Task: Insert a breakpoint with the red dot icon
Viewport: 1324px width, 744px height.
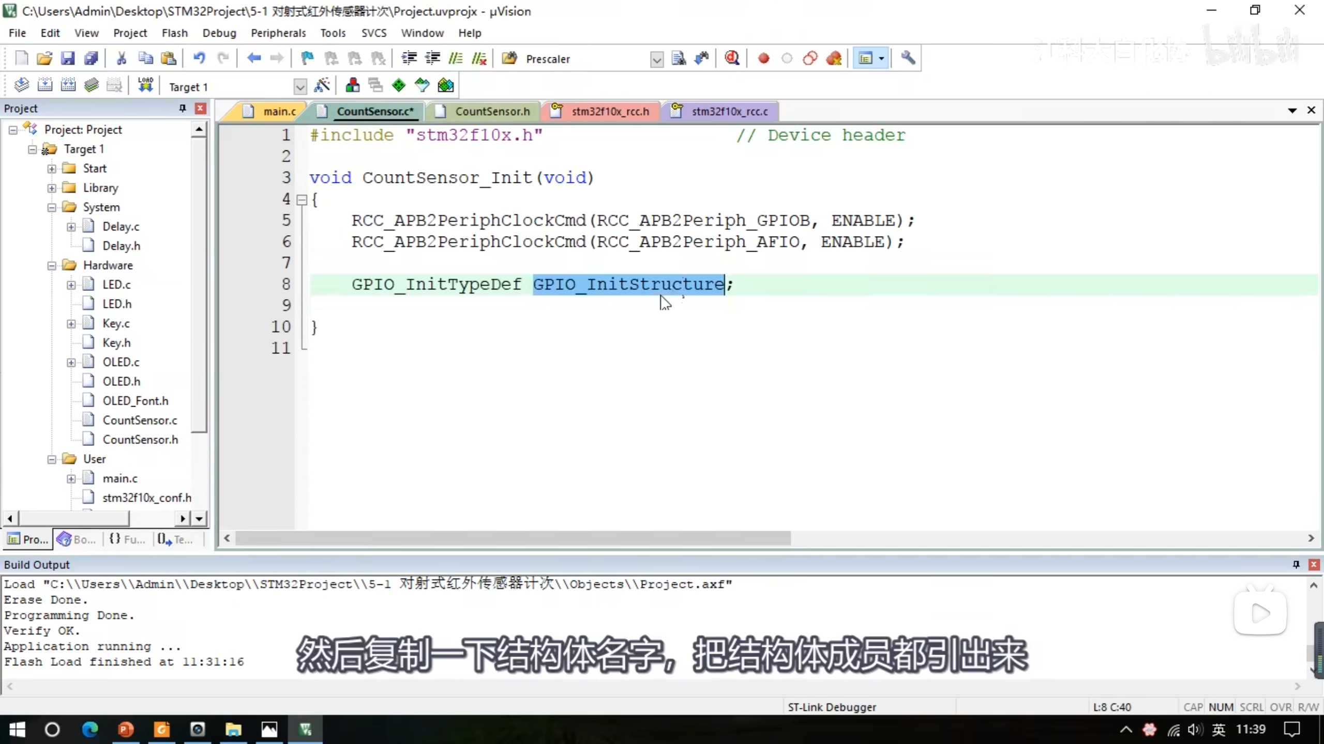Action: (x=763, y=58)
